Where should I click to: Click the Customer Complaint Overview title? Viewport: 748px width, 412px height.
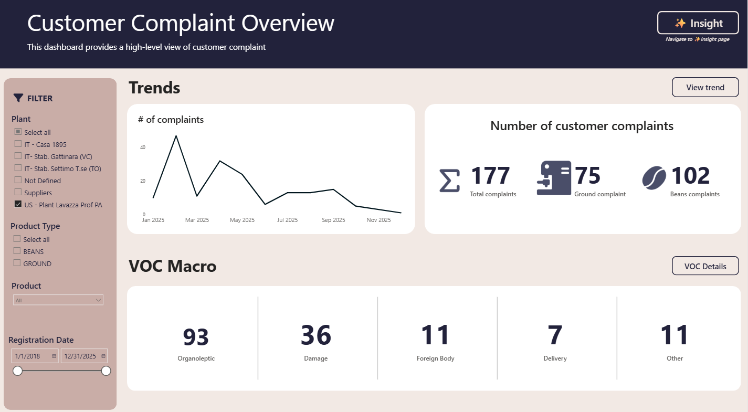[181, 24]
